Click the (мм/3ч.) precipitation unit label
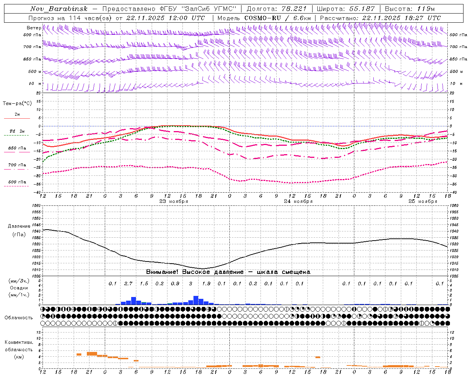The image size is (469, 375). point(19,281)
